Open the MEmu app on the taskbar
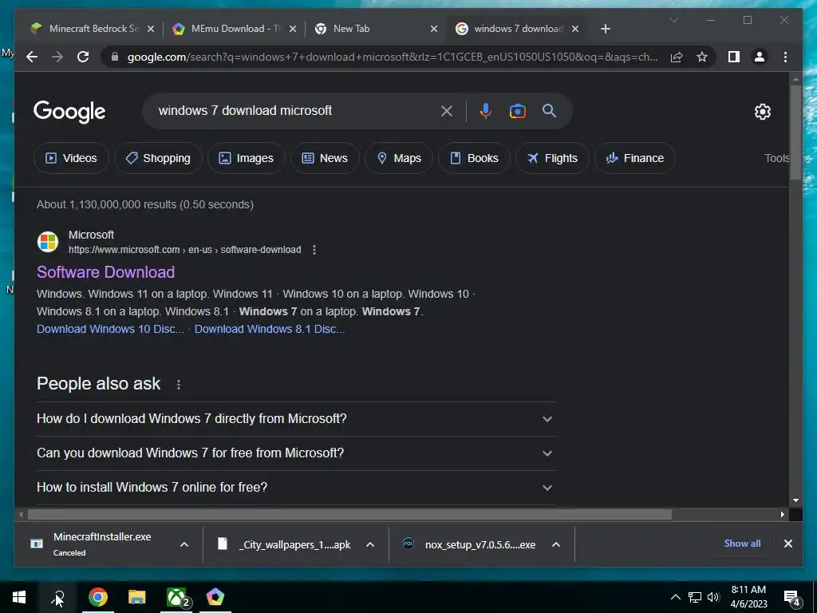Image resolution: width=817 pixels, height=613 pixels. pyautogui.click(x=215, y=597)
